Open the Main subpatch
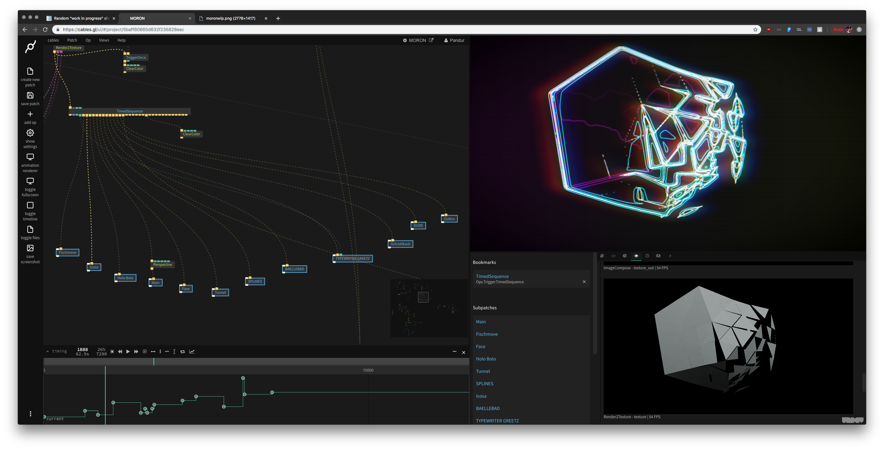This screenshot has height=450, width=884. click(481, 322)
